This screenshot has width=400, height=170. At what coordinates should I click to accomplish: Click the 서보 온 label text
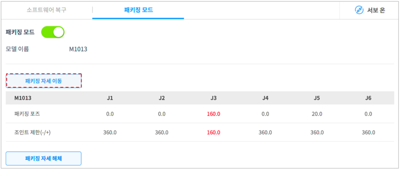click(x=376, y=10)
